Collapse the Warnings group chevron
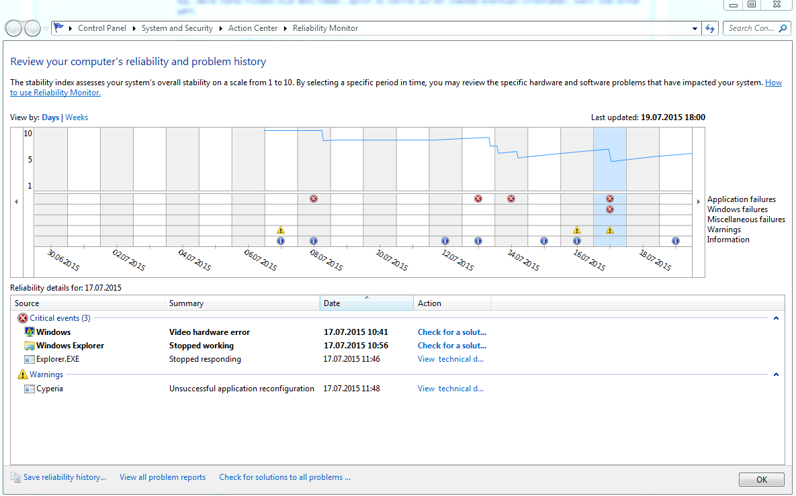The height and width of the screenshot is (496, 796). [x=776, y=375]
